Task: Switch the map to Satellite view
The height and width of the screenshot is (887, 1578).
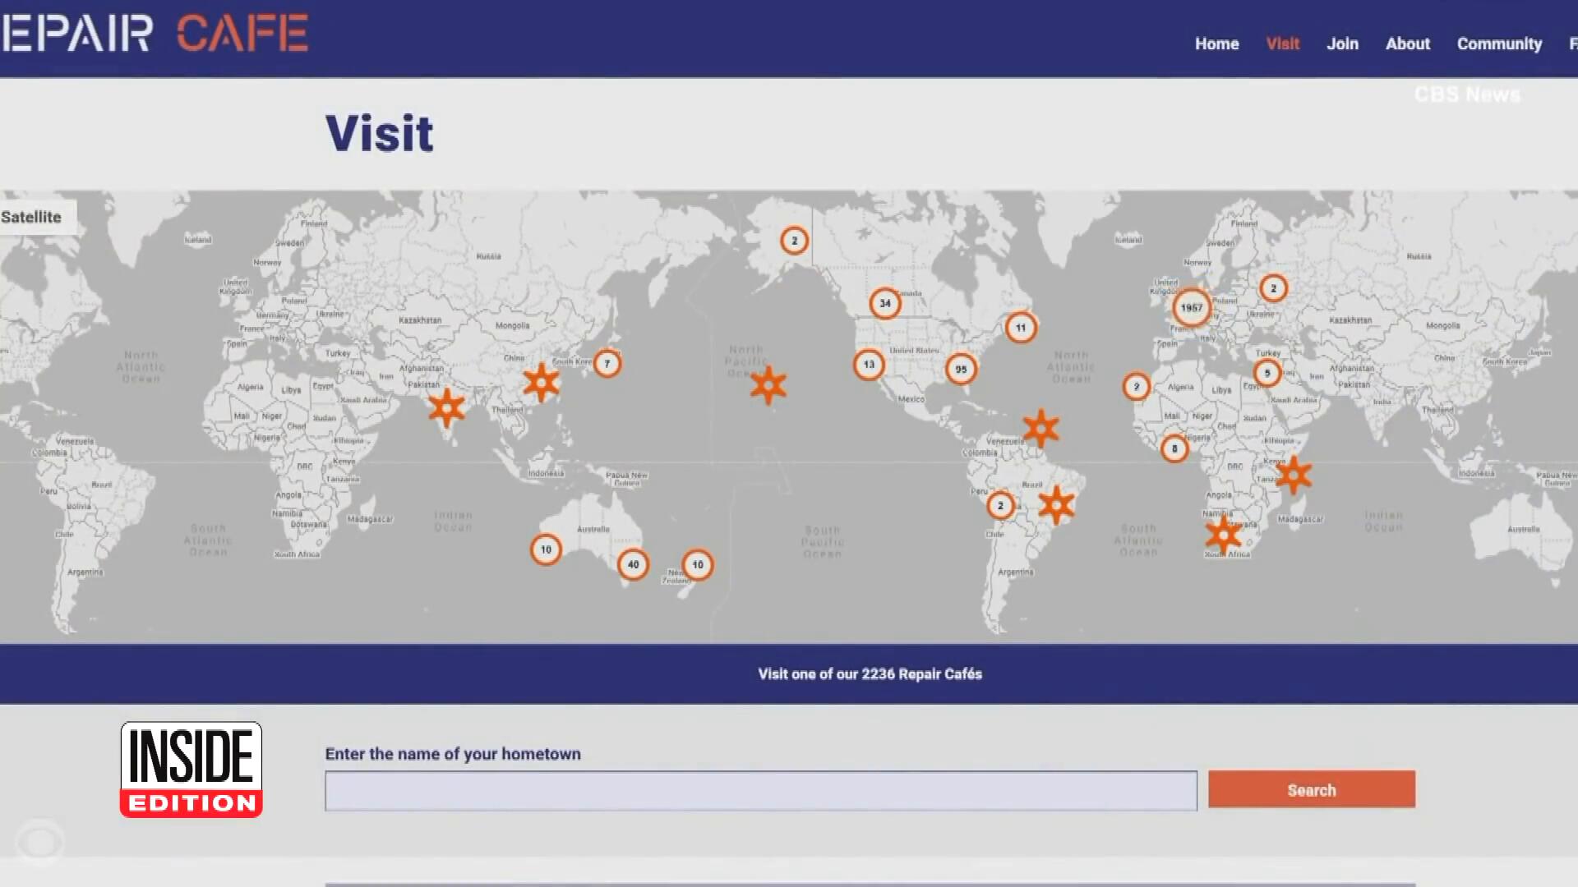Action: coord(31,217)
